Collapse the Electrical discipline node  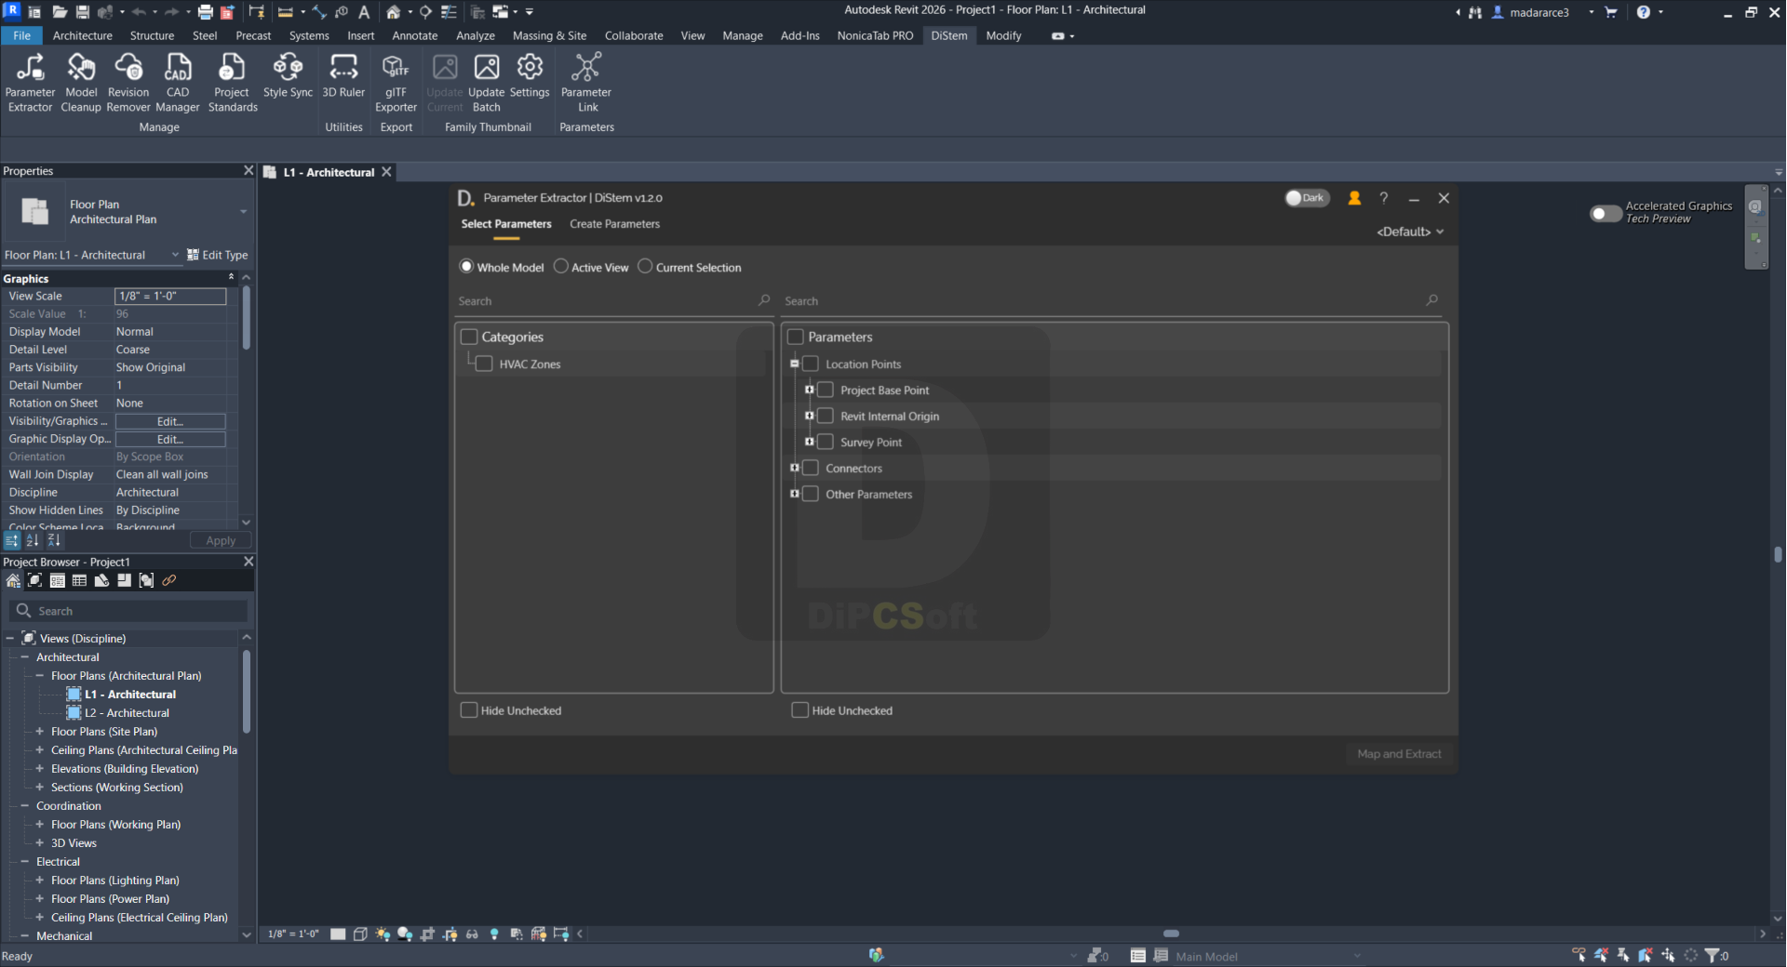[x=25, y=862]
